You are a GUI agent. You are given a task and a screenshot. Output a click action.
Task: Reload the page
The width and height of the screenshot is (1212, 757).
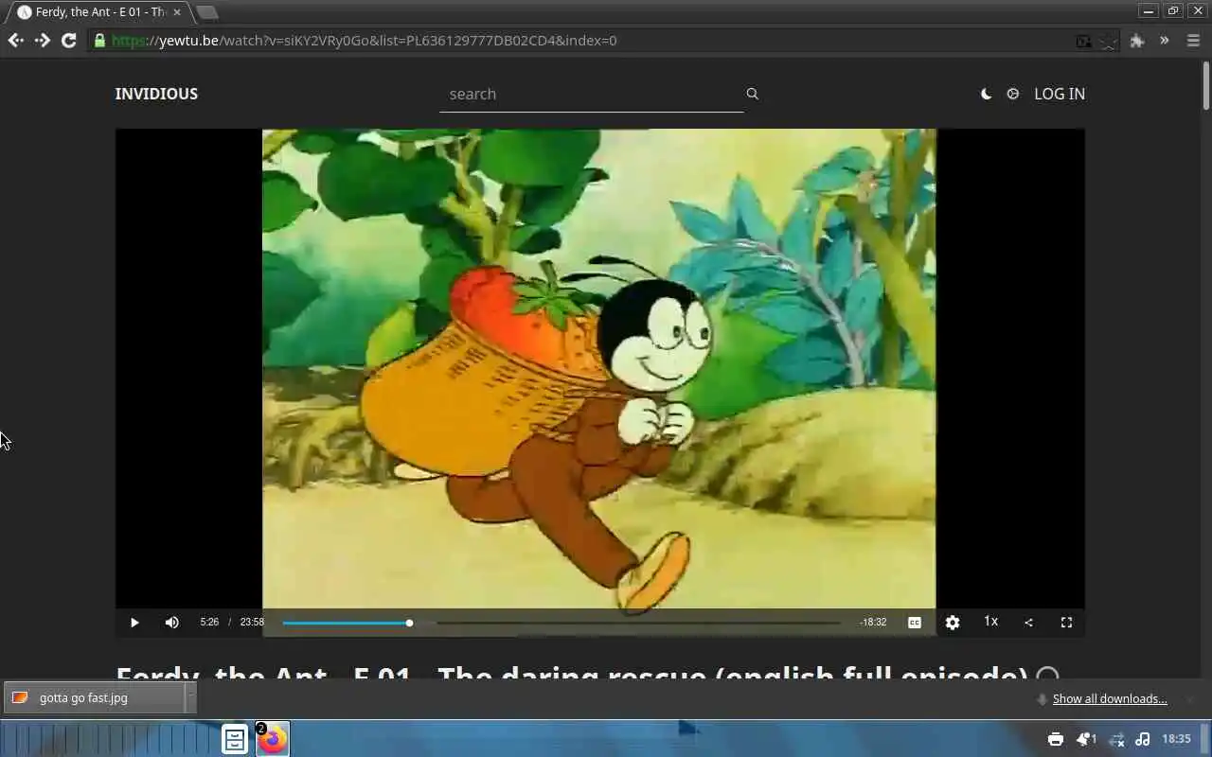pyautogui.click(x=68, y=40)
